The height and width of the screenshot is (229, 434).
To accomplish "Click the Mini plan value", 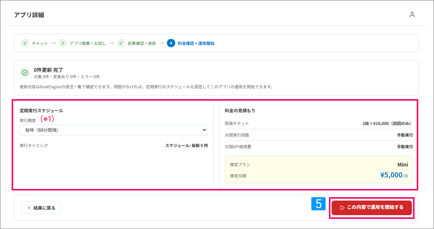I will coord(403,165).
